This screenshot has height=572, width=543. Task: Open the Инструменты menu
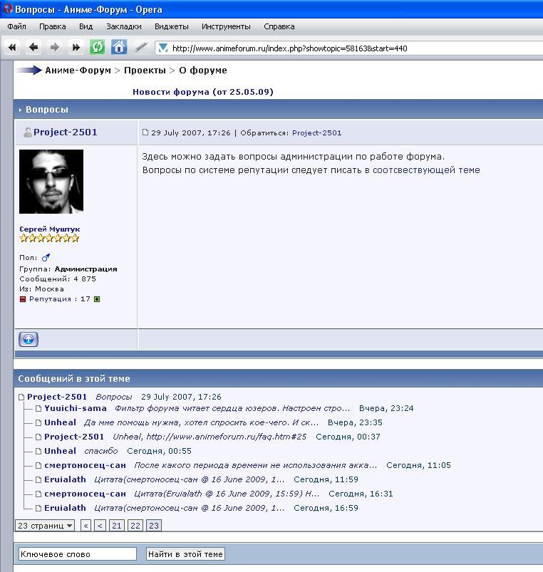226,26
